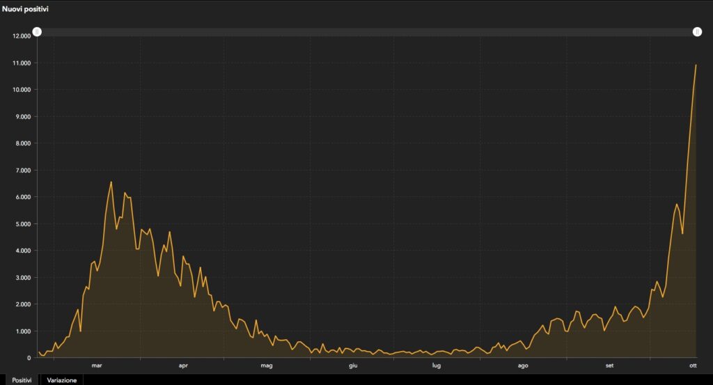Click the October peak near 11.000
The width and height of the screenshot is (713, 385).
(x=696, y=65)
